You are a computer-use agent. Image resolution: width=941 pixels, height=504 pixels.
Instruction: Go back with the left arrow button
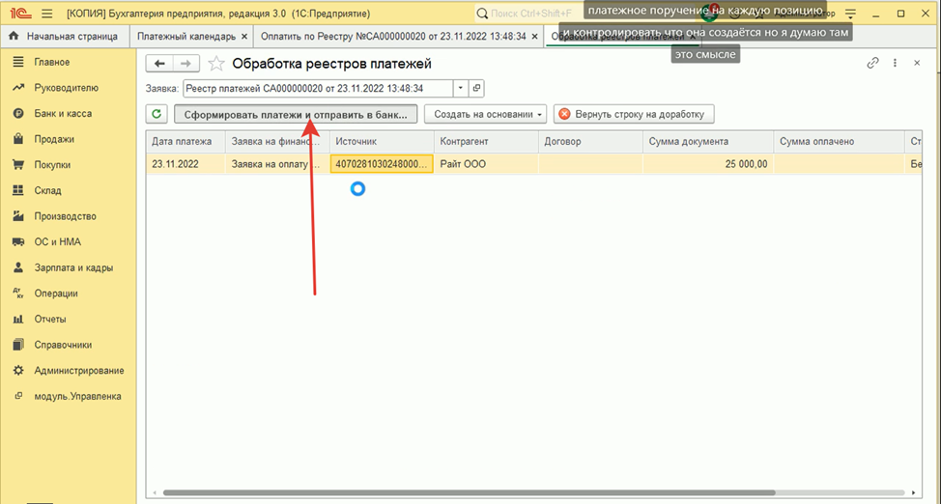coord(159,64)
